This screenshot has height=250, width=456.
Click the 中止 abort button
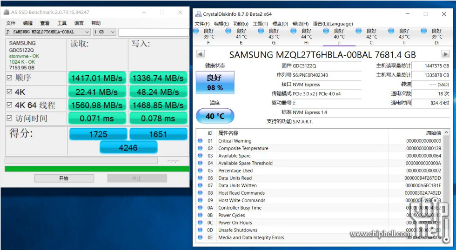tap(137, 178)
